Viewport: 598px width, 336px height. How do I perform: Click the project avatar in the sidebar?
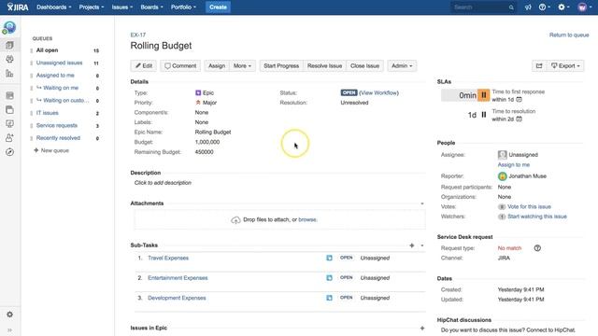pyautogui.click(x=9, y=27)
